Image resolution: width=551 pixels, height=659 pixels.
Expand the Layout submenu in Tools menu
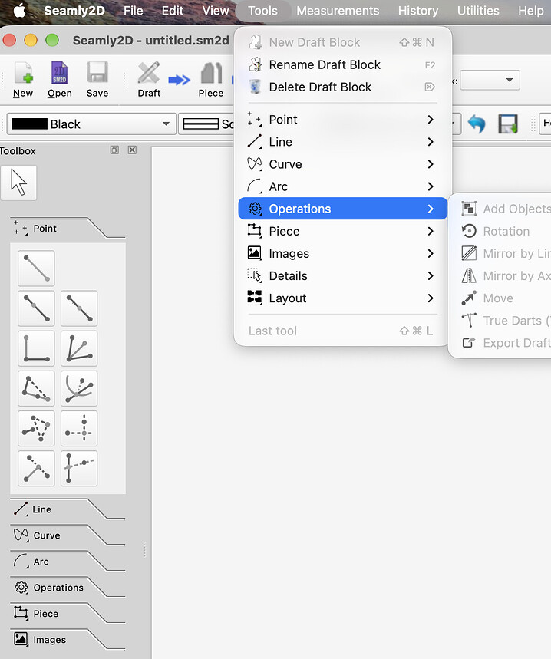tap(342, 298)
